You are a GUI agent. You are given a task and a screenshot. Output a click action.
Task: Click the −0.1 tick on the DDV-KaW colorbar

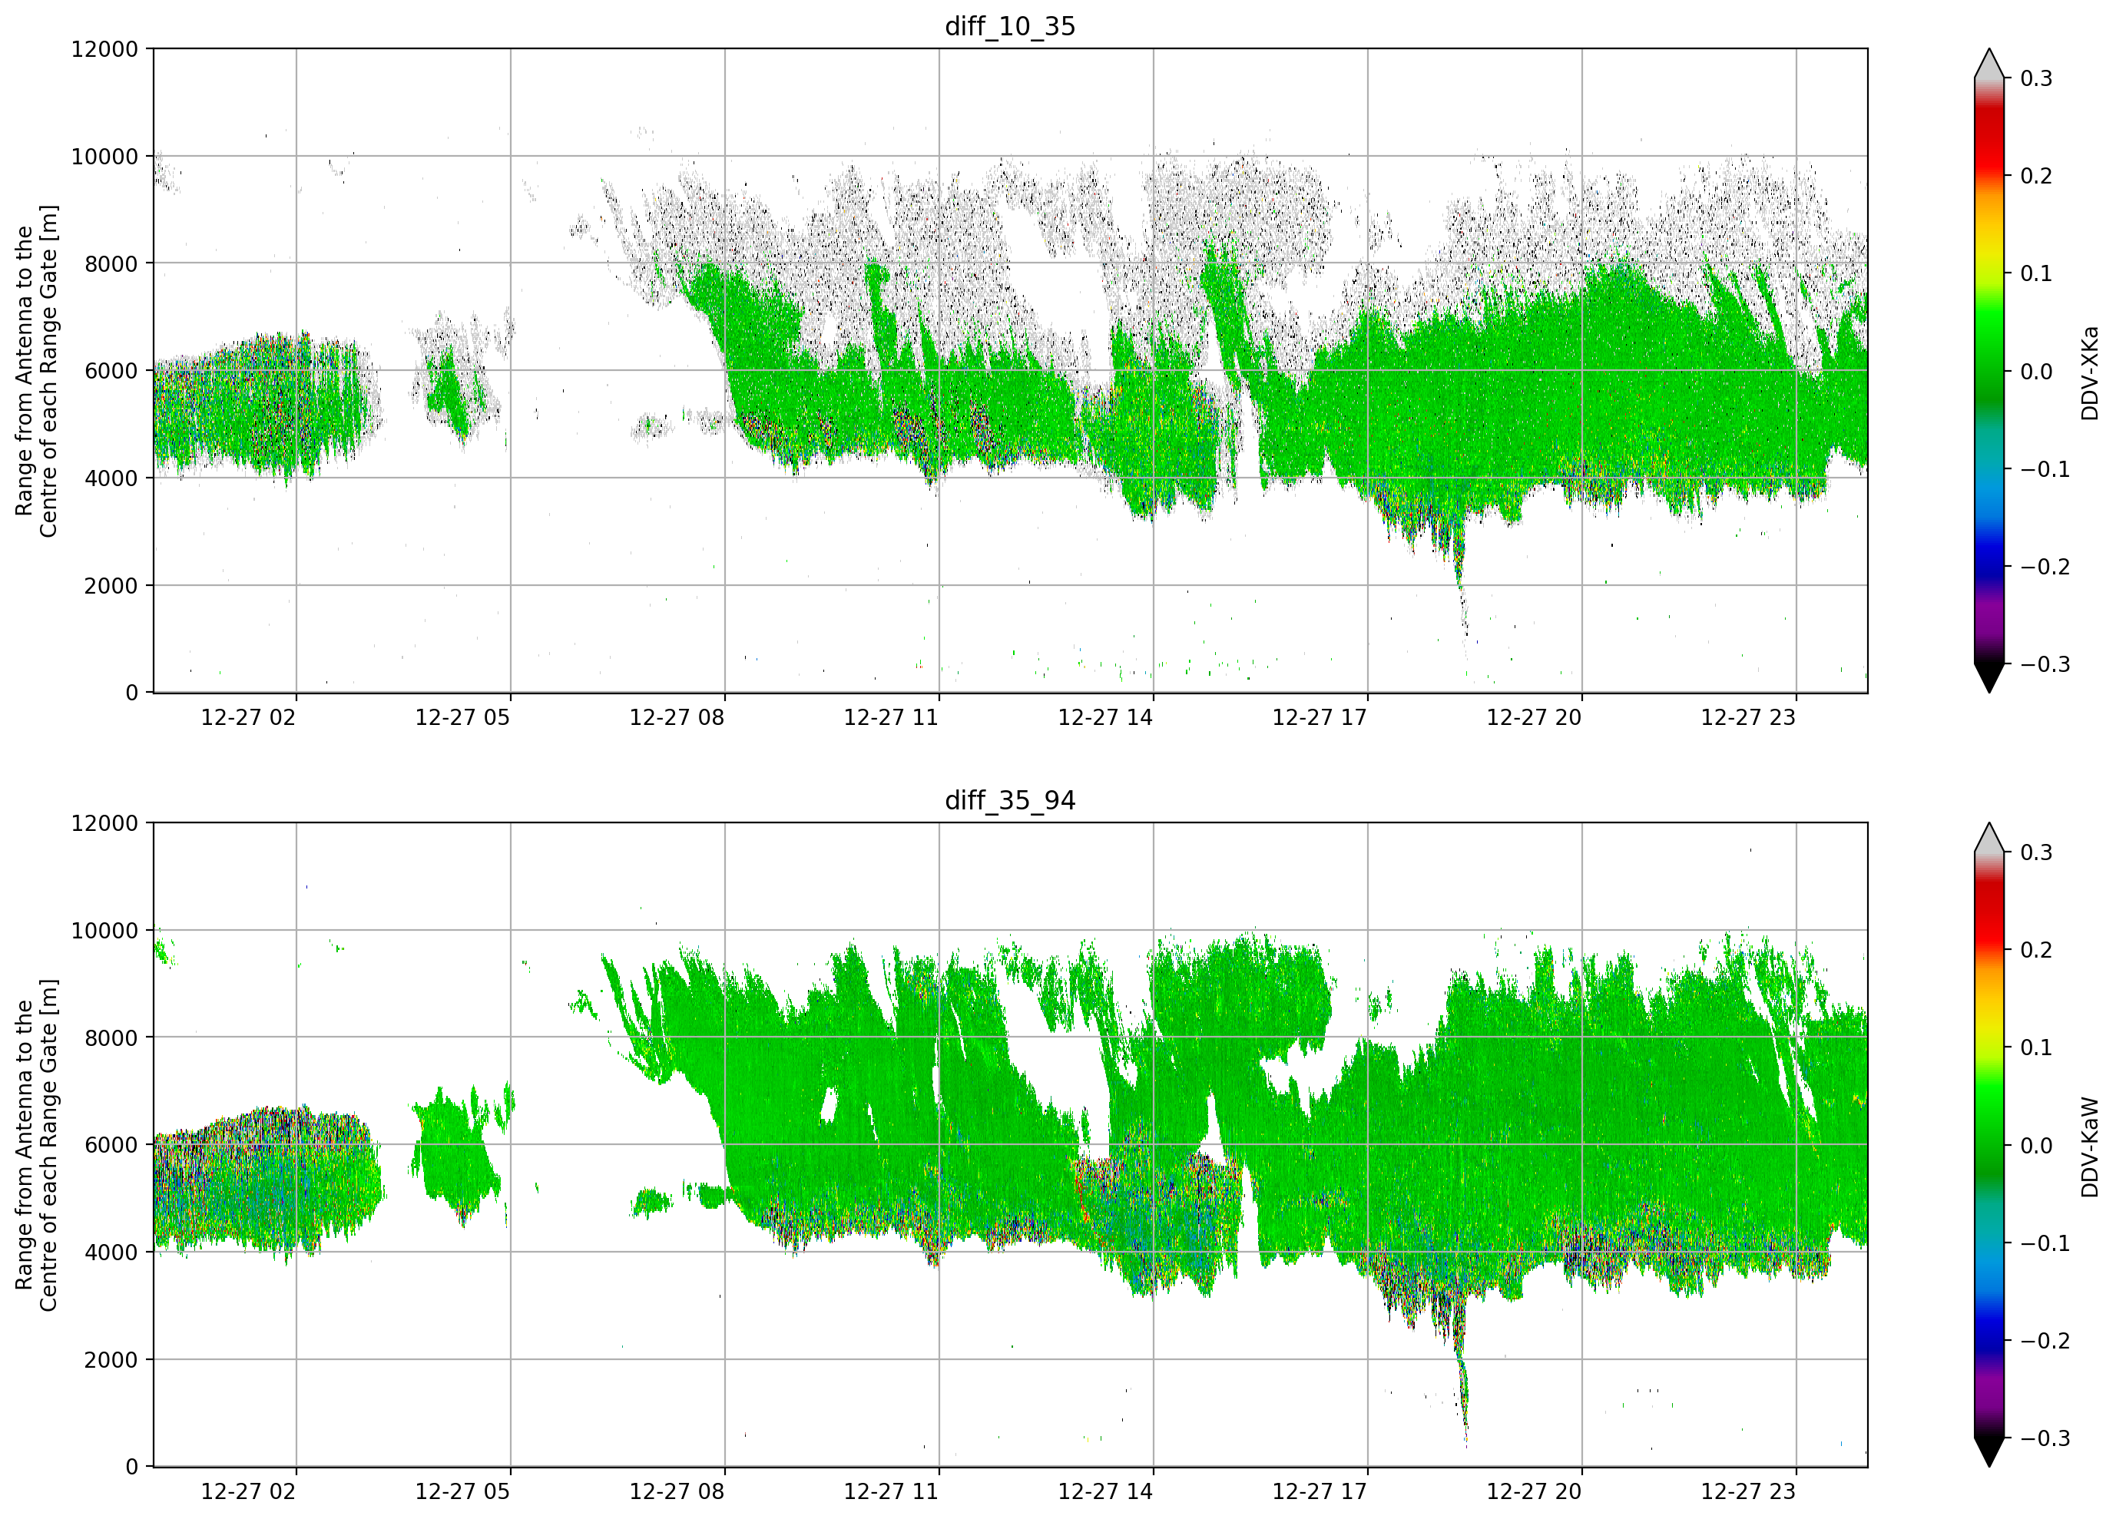[x=2045, y=1244]
